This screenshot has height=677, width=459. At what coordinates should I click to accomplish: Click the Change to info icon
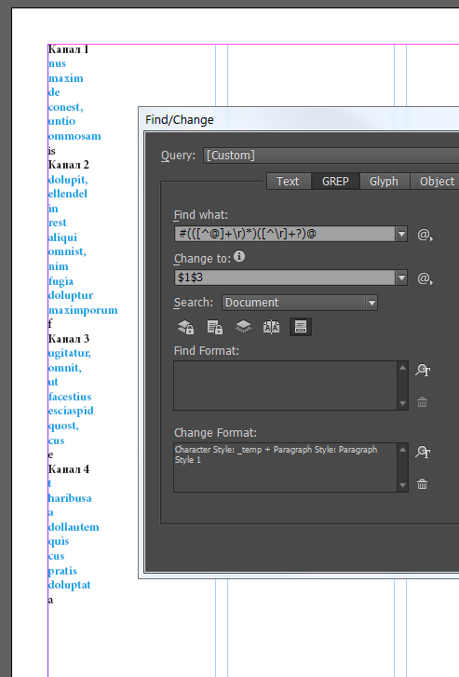pyautogui.click(x=239, y=256)
